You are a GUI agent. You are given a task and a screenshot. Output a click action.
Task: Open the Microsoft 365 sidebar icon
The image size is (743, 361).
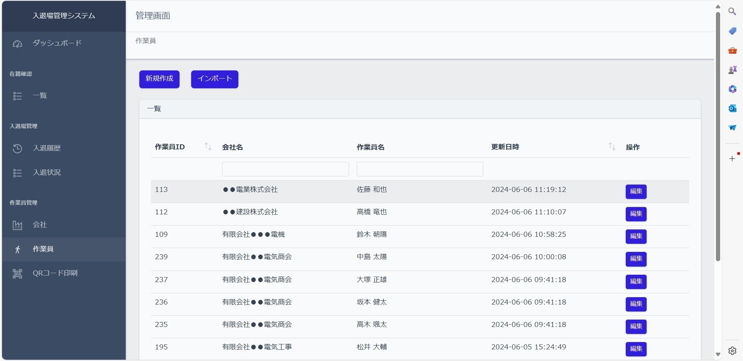coord(732,89)
